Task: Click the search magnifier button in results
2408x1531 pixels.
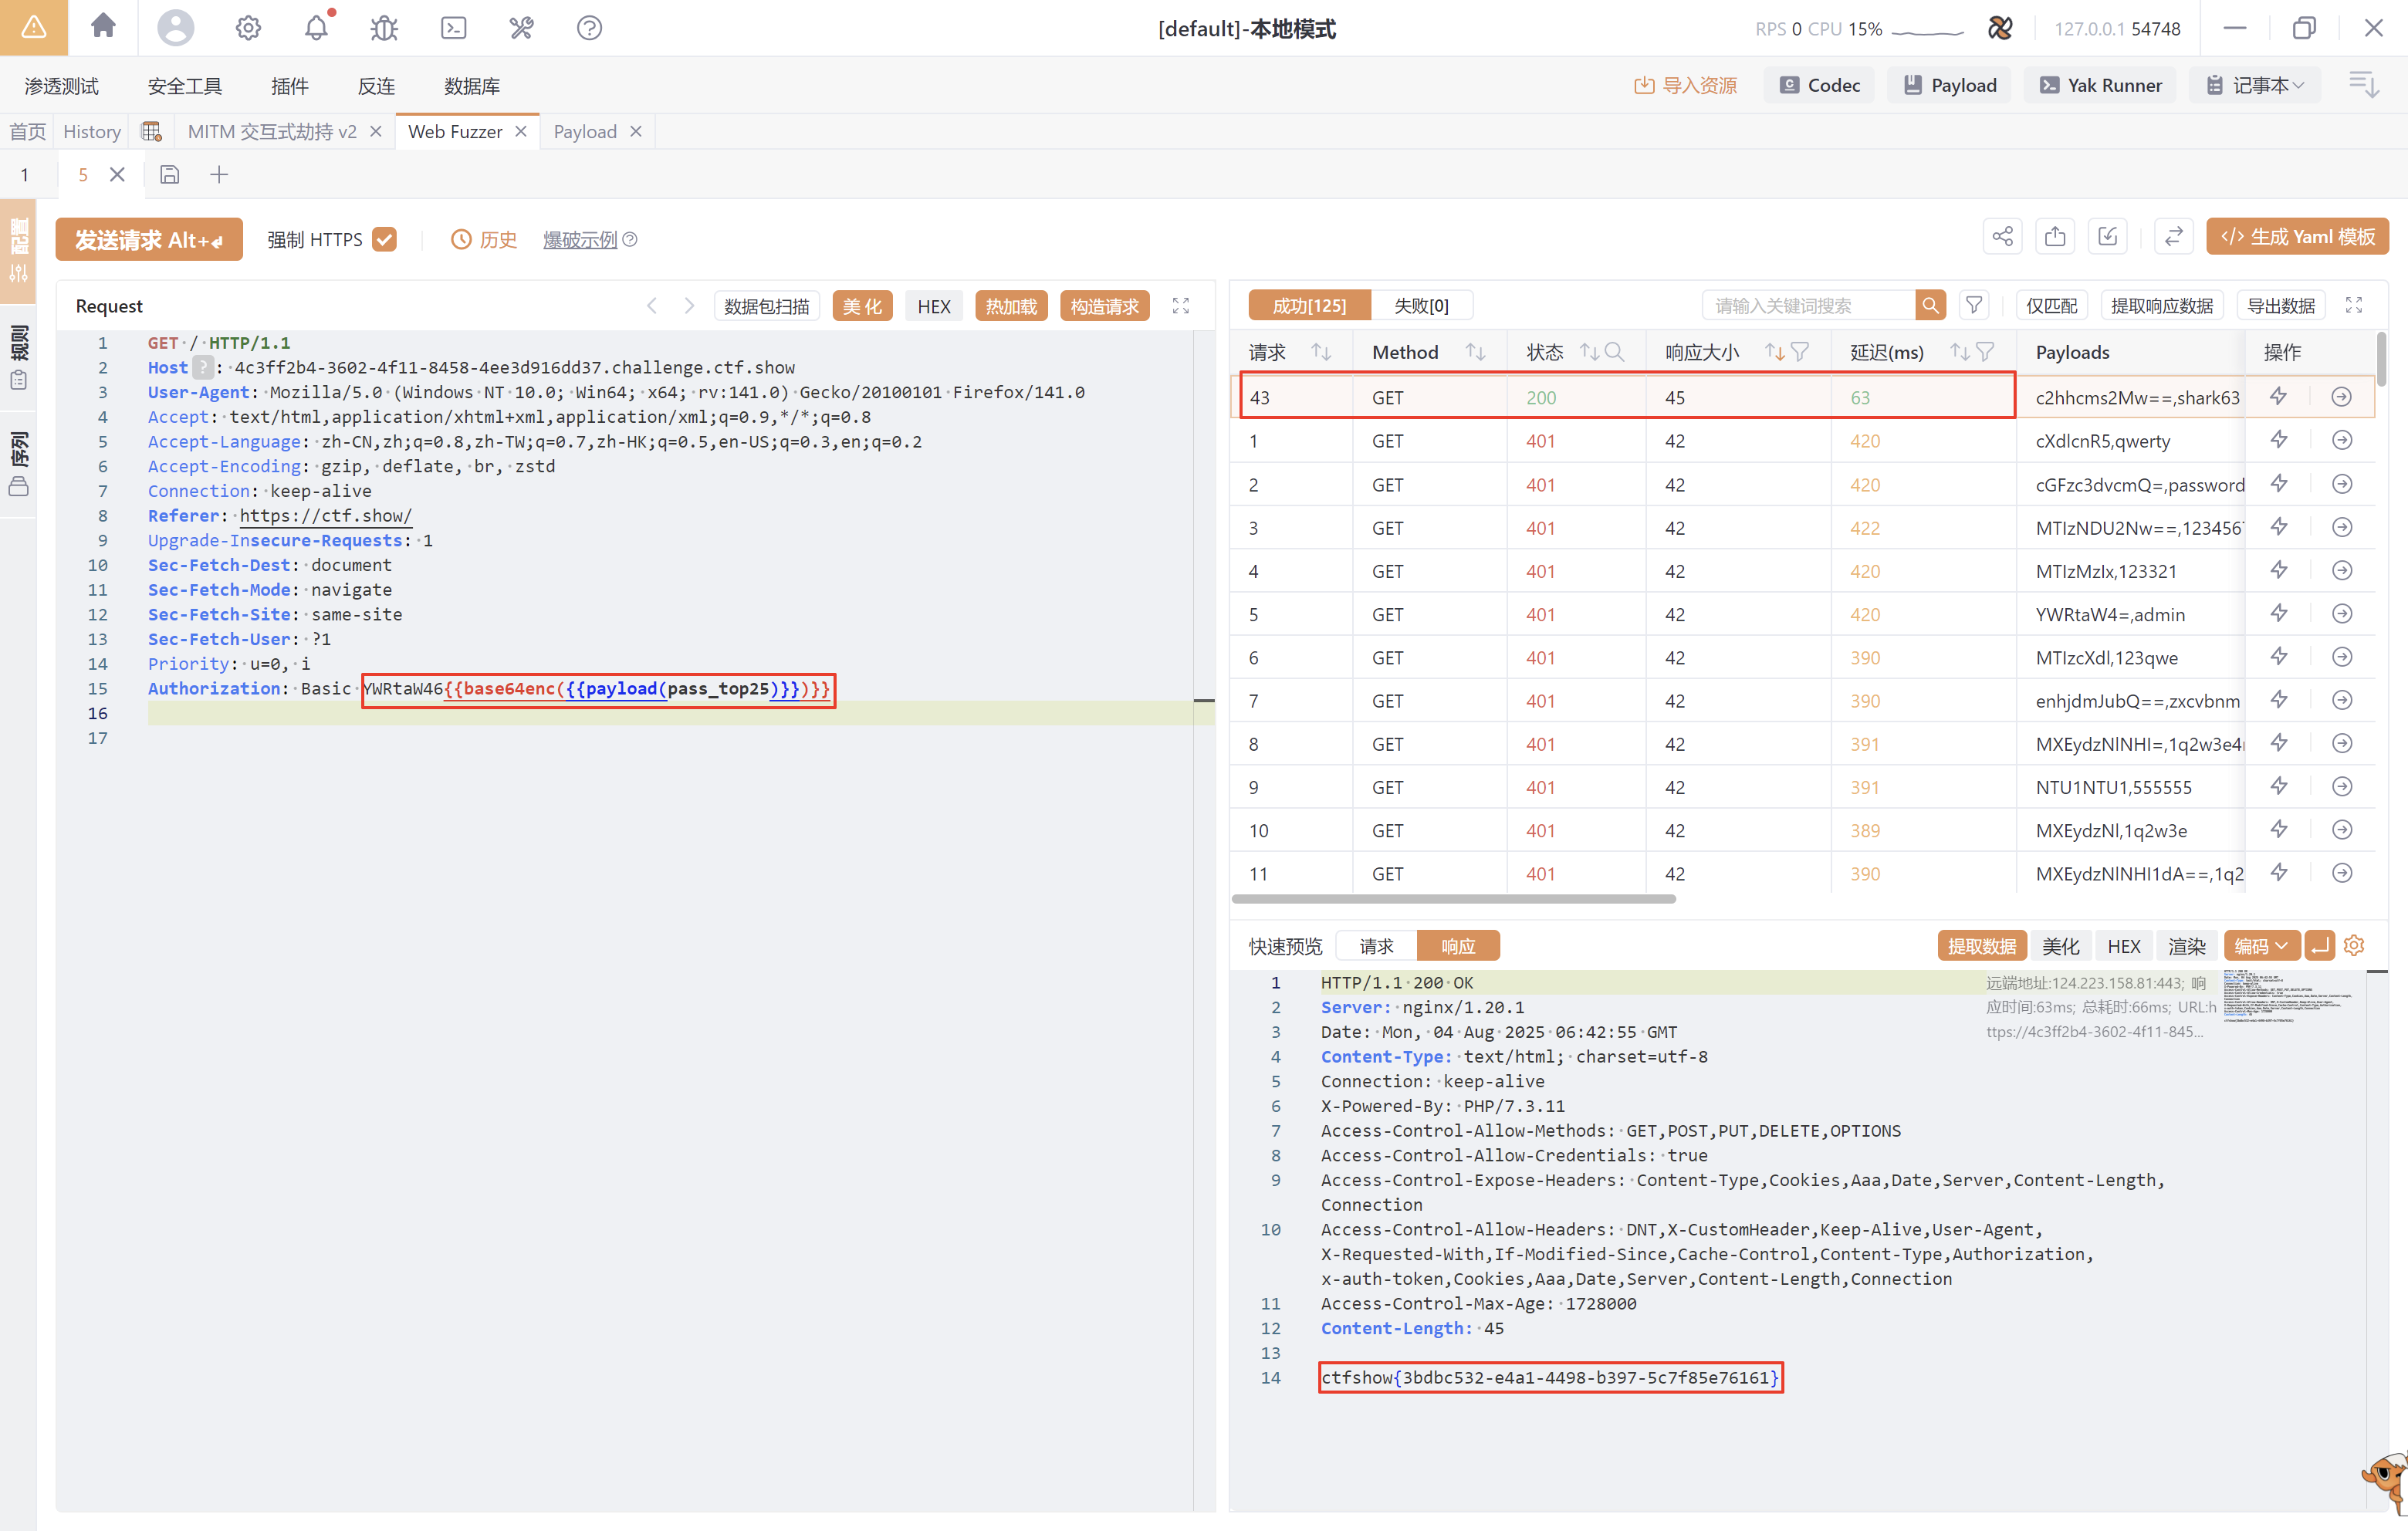Action: click(x=1930, y=306)
